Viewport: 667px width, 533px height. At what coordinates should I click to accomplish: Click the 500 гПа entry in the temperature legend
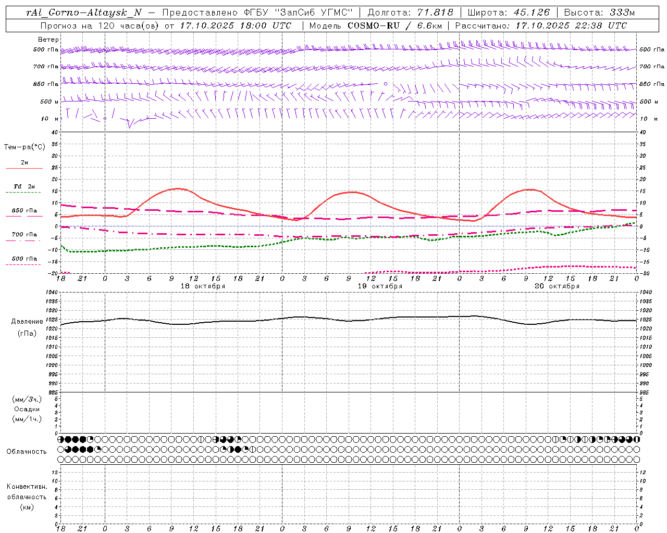click(x=24, y=259)
